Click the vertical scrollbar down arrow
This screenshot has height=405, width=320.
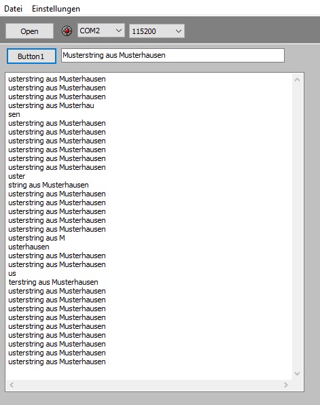point(297,374)
